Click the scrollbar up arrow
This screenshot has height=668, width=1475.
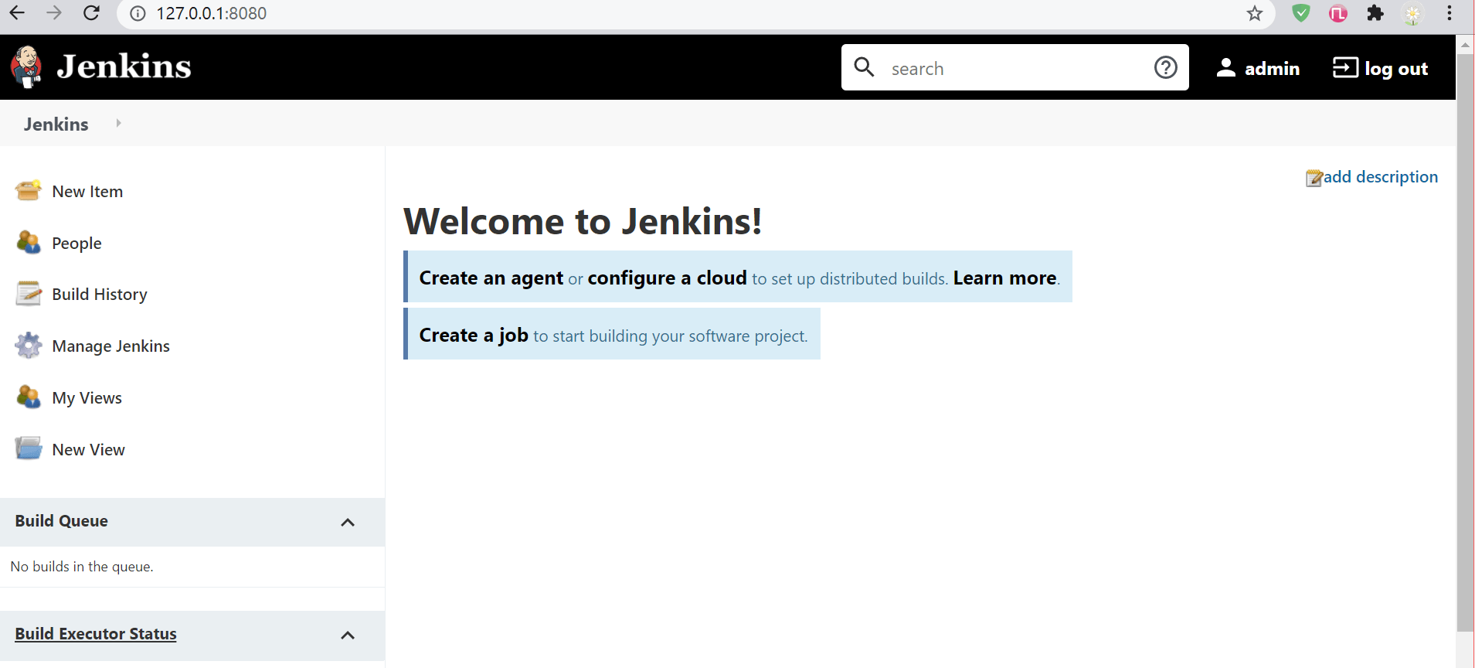pos(1465,44)
